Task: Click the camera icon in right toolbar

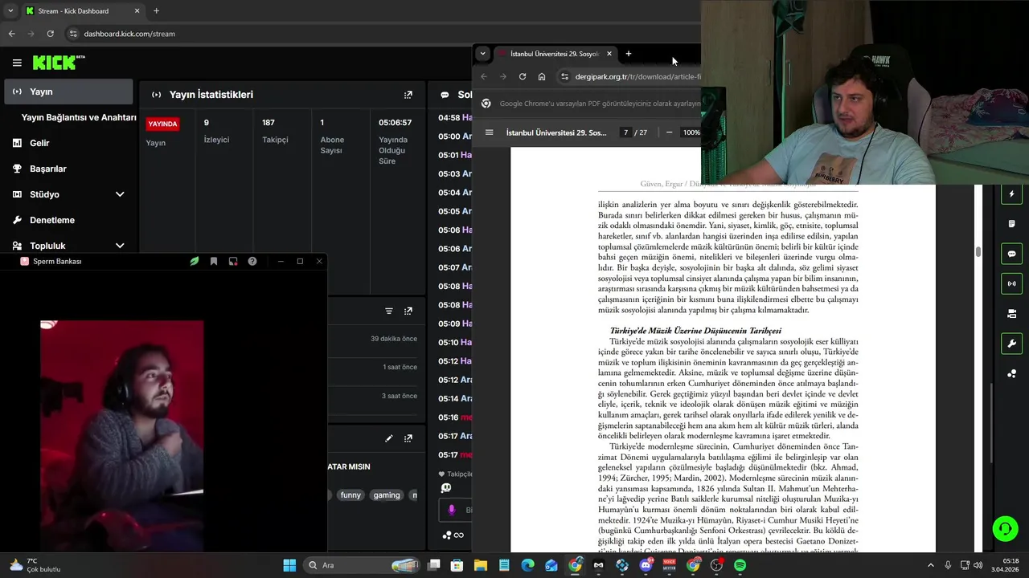Action: (x=1011, y=314)
